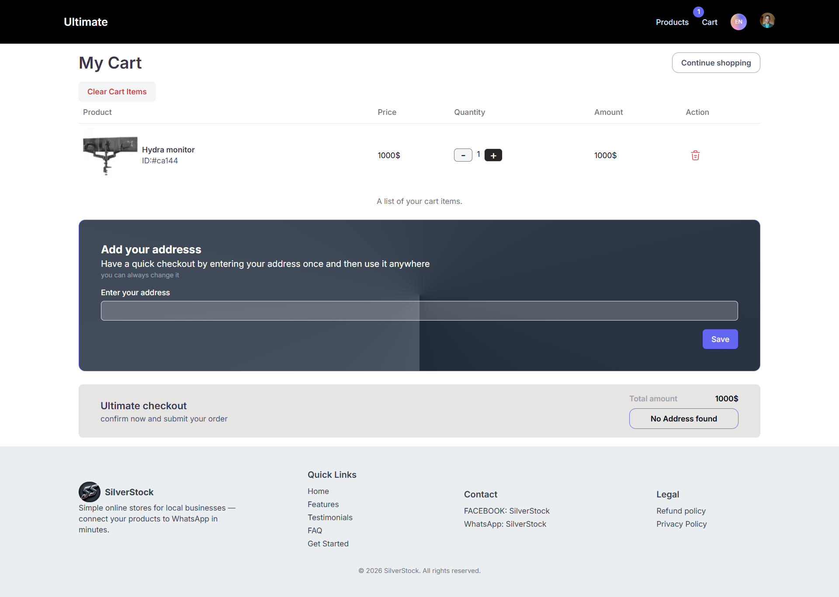The height and width of the screenshot is (597, 839).
Task: Focus the Enter your address field
Action: (419, 311)
